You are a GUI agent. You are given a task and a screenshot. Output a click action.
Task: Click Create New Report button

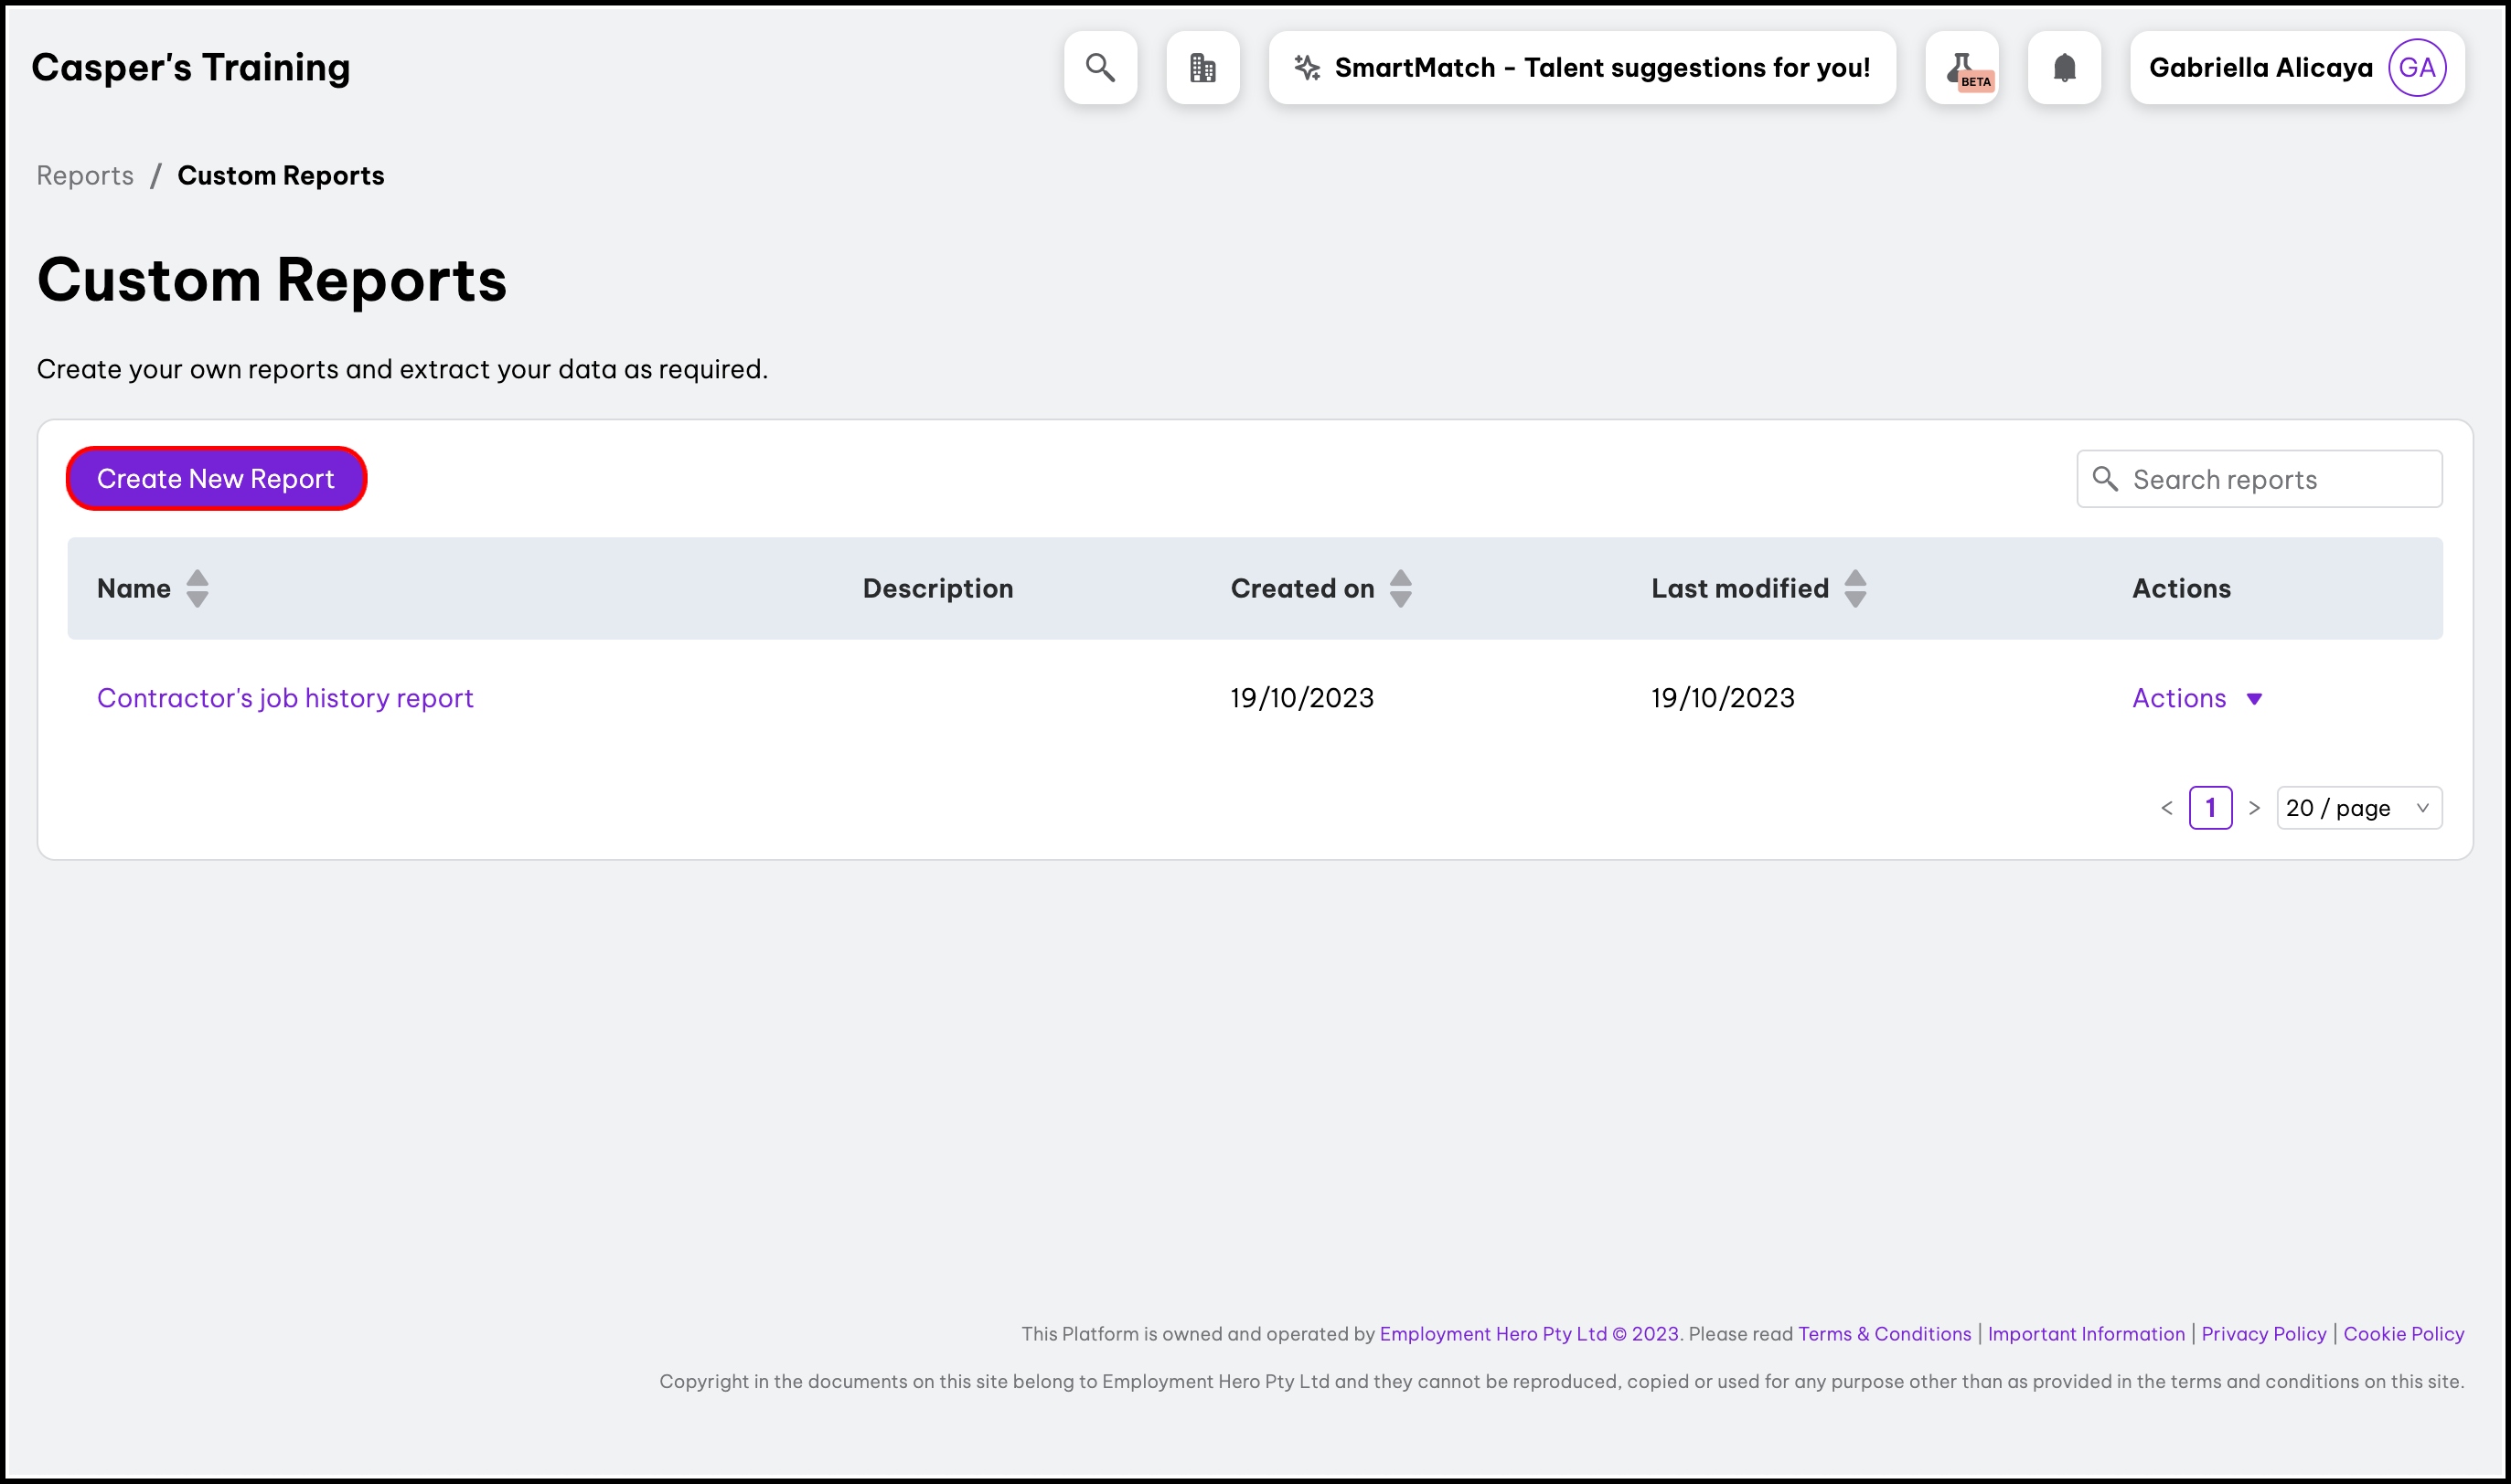[216, 479]
